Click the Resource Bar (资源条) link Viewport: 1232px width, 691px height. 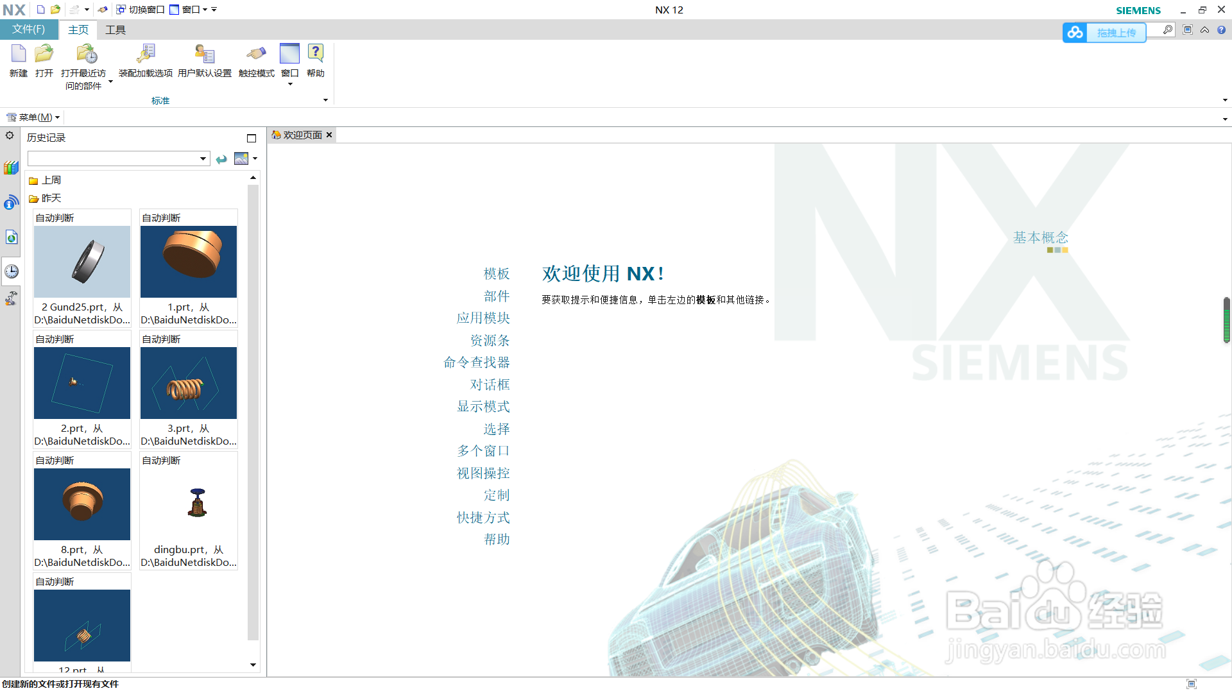(490, 341)
